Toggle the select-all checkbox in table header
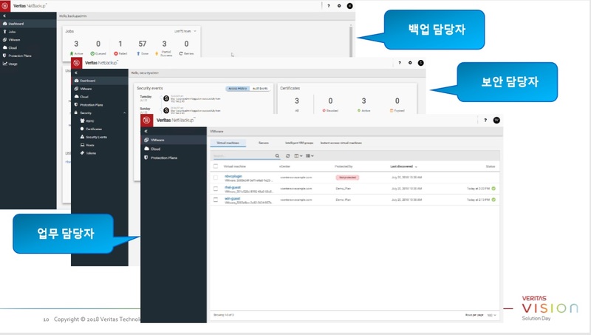This screenshot has height=335, width=591. [216, 166]
